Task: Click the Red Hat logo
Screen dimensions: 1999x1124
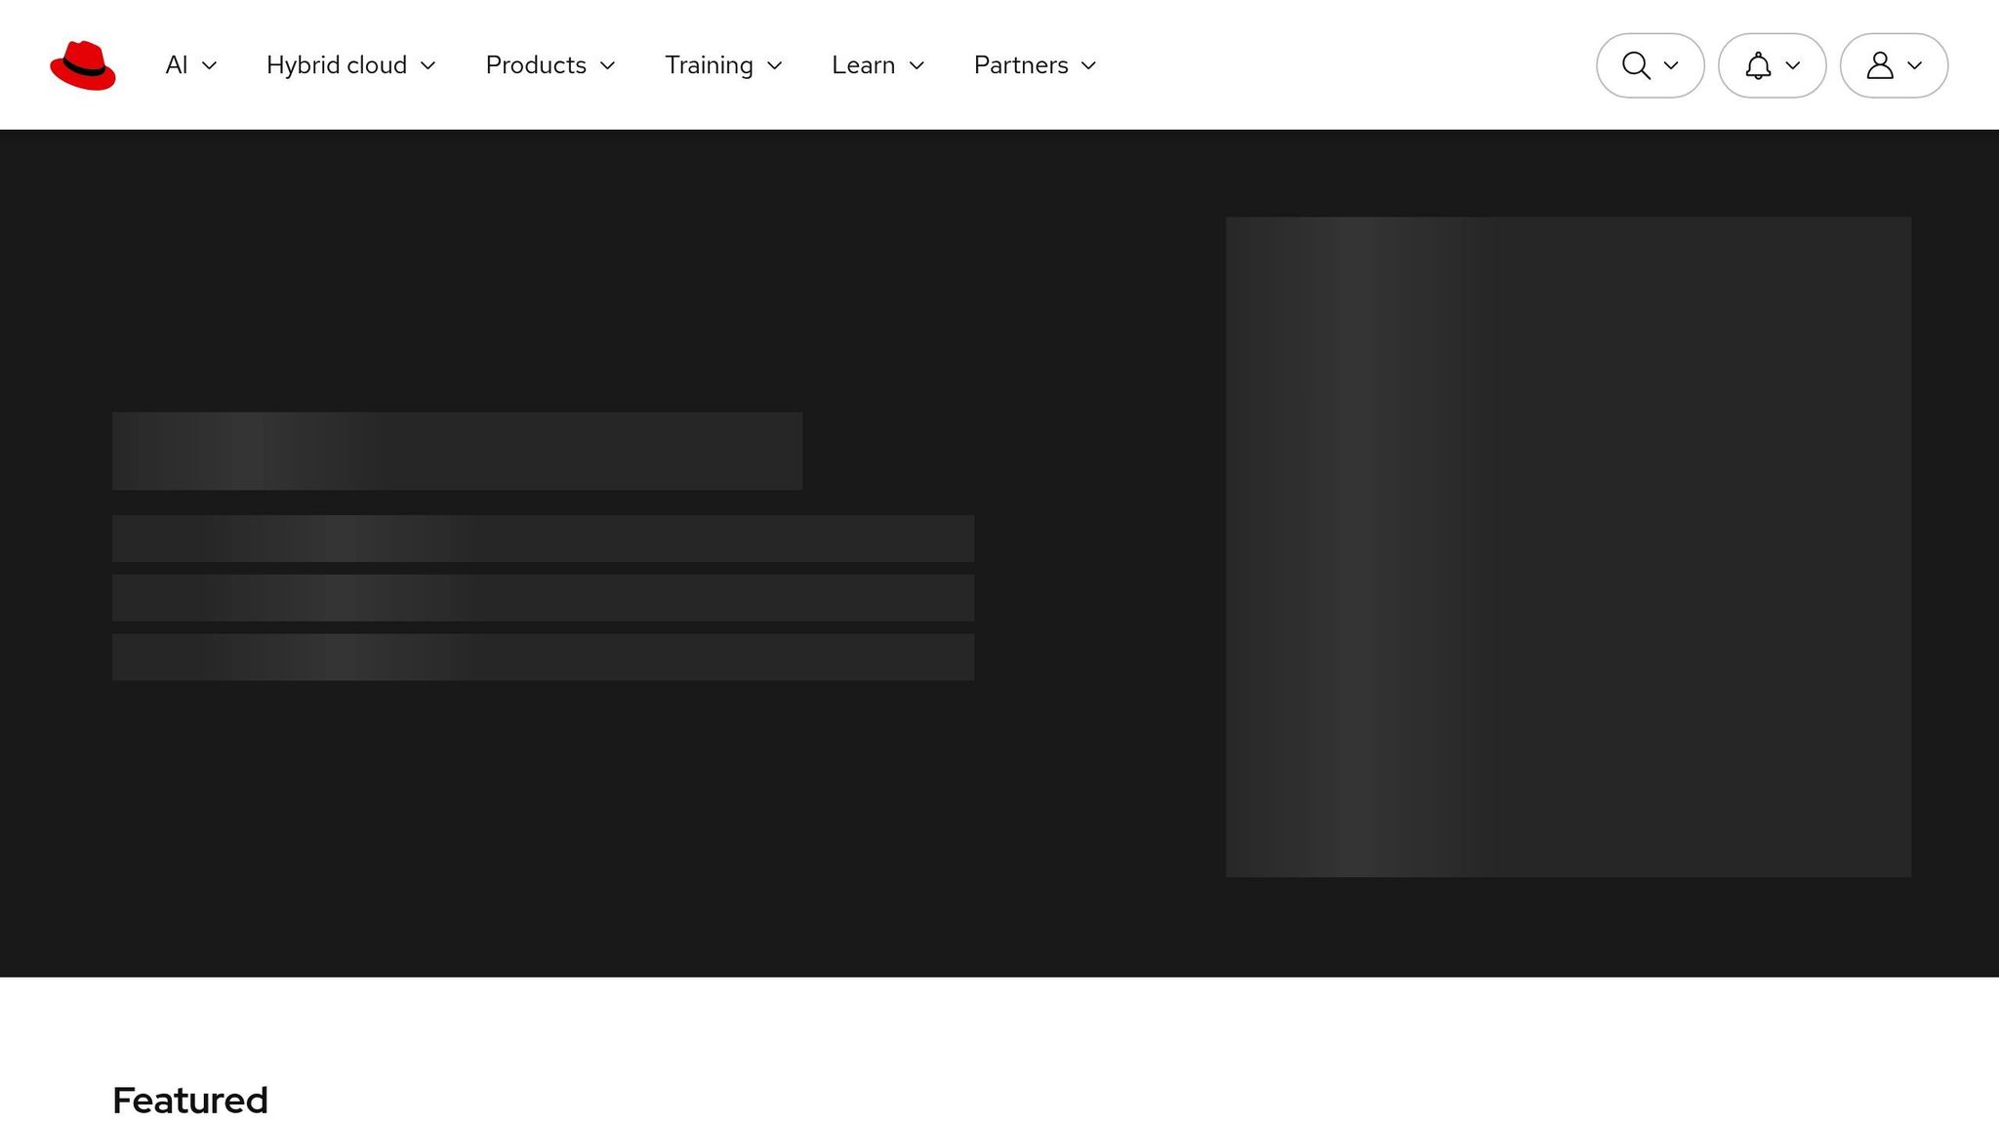Action: click(x=83, y=65)
